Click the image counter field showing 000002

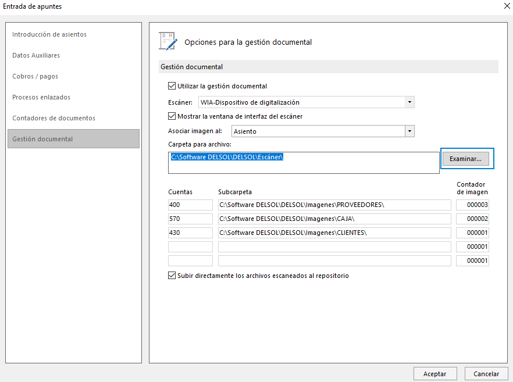click(x=472, y=219)
